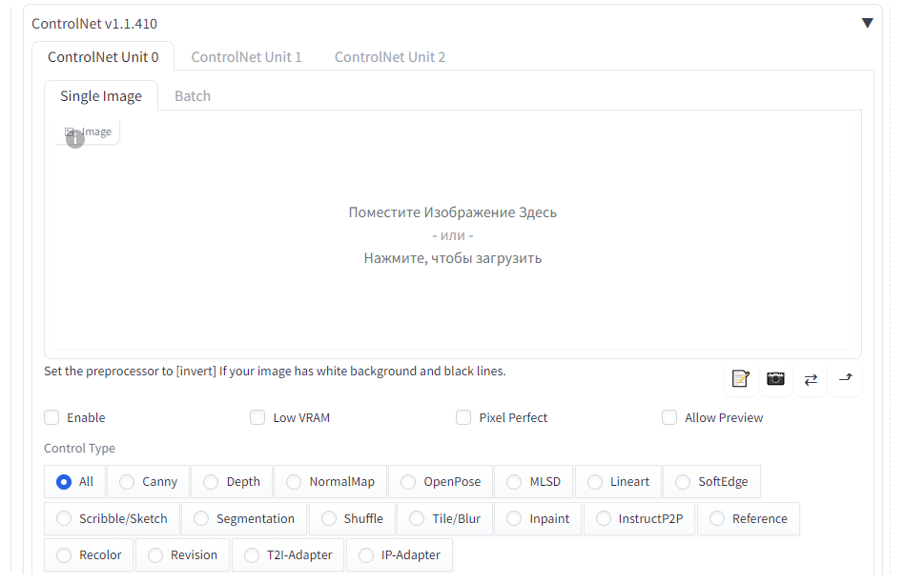Choose the OpenPose control type
This screenshot has width=904, height=583.
tap(408, 482)
